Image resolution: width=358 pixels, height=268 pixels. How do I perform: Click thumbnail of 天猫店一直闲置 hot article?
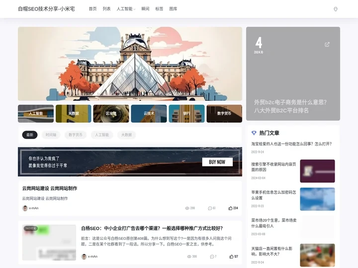[x=317, y=255]
